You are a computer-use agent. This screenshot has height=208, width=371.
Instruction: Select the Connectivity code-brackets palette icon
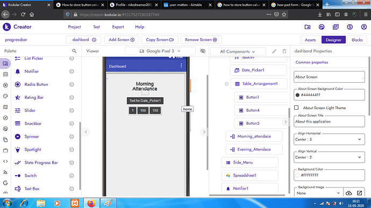pos(5,161)
